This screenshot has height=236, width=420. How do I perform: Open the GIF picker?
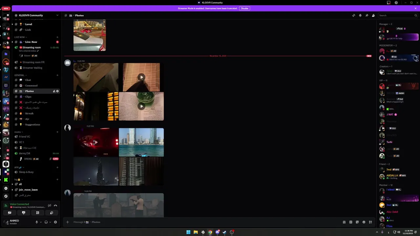click(x=350, y=222)
